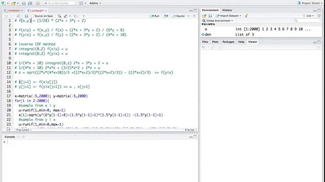This screenshot has height=182, width=325.
Task: Click the Save All documents icon
Action: pos(30,3)
